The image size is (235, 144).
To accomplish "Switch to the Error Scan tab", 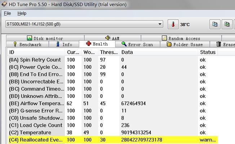I will click(x=137, y=44).
